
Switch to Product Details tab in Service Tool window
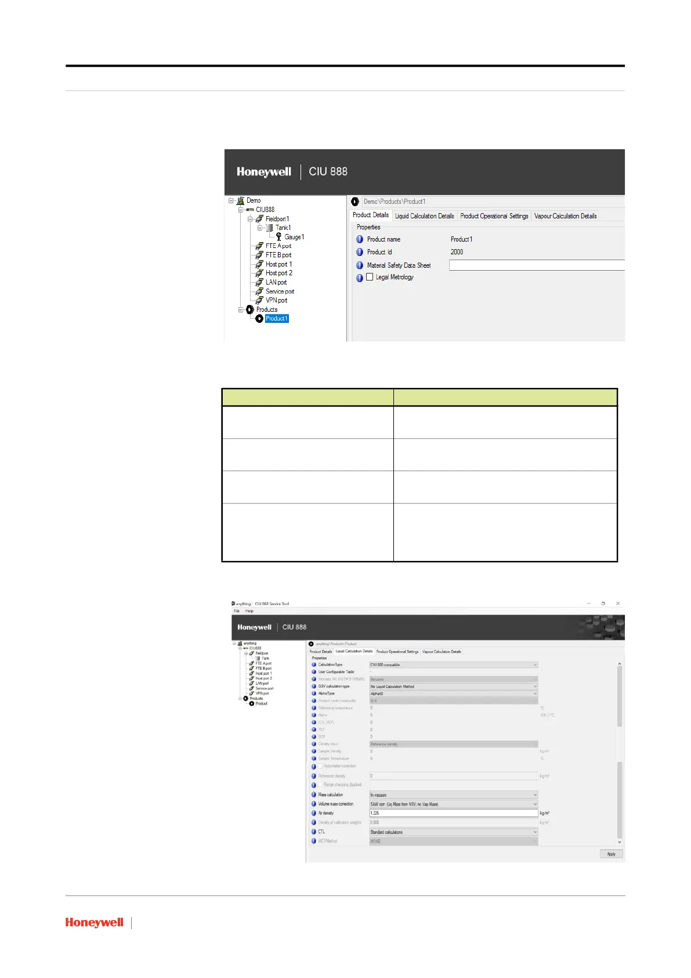tap(321, 652)
